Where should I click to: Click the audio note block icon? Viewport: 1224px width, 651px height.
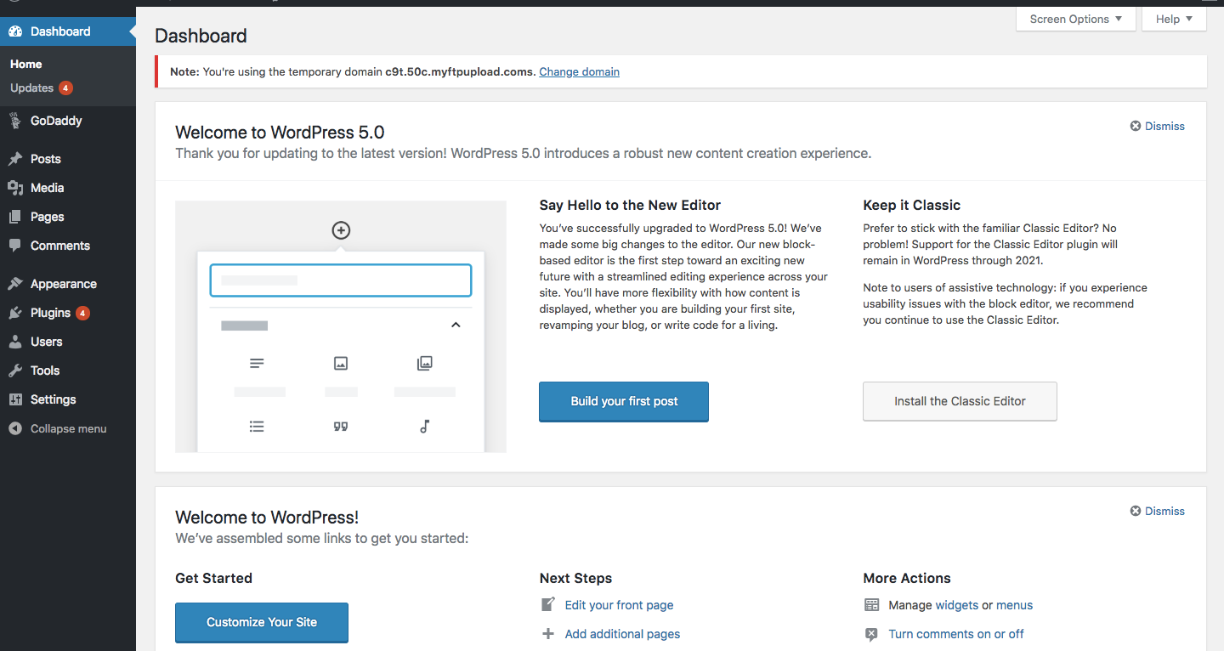425,427
